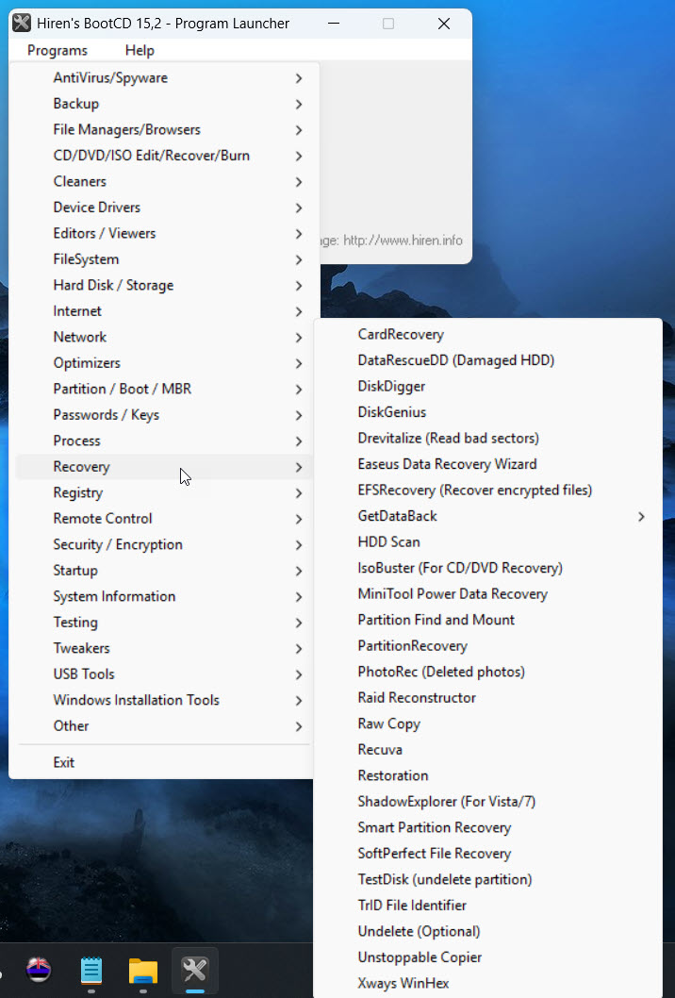Viewport: 675px width, 998px height.
Task: Click Exit in the Programs menu
Action: pyautogui.click(x=64, y=762)
